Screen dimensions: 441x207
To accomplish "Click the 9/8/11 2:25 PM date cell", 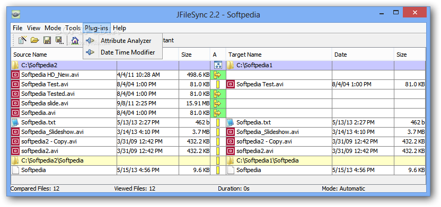I will [148, 103].
